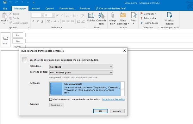Click the 'Mostra >>' advanced button
This screenshot has height=124, width=193.
click(57, 105)
